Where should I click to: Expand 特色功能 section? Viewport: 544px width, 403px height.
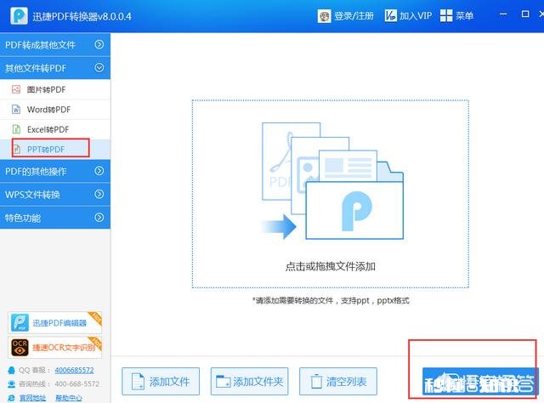coord(55,218)
